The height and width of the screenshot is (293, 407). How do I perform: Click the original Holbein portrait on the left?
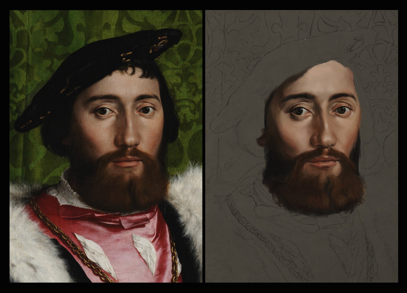pos(106,146)
